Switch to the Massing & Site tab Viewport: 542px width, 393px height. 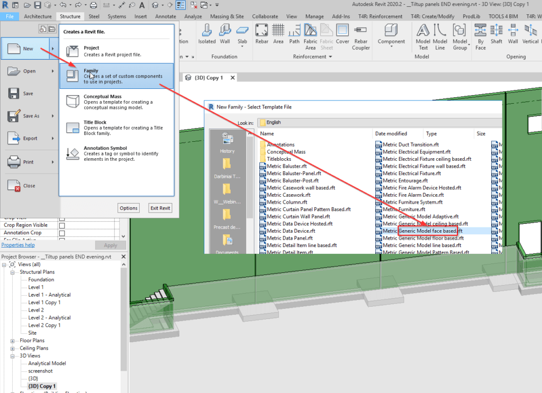tap(227, 16)
